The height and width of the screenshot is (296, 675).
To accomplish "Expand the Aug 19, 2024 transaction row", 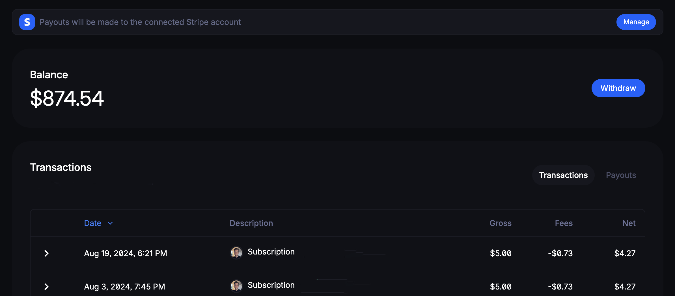I will point(47,253).
